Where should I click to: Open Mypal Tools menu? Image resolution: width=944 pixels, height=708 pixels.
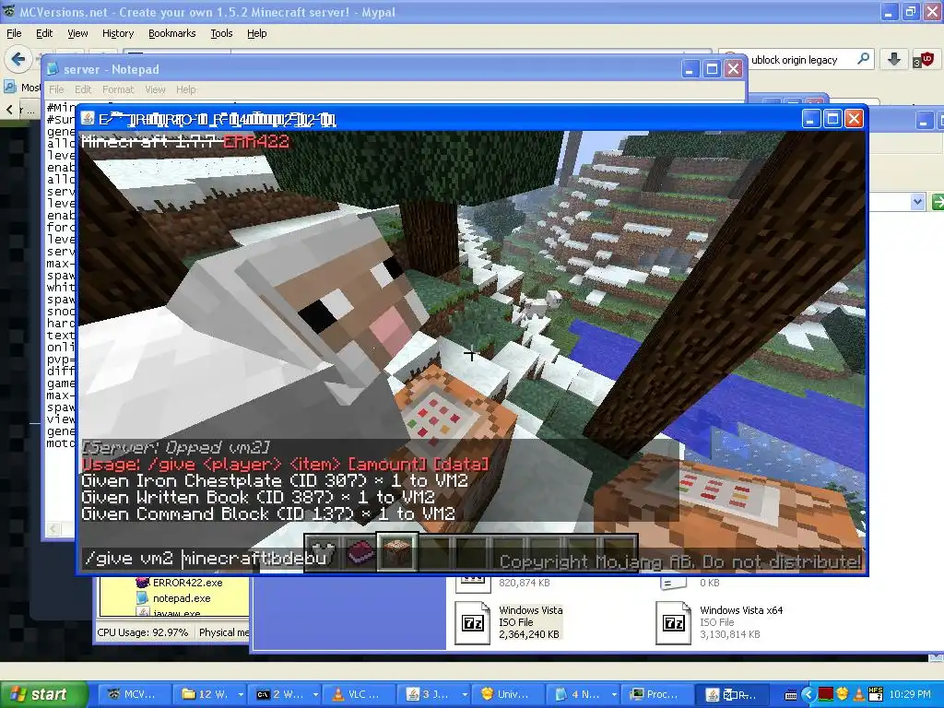[x=221, y=33]
